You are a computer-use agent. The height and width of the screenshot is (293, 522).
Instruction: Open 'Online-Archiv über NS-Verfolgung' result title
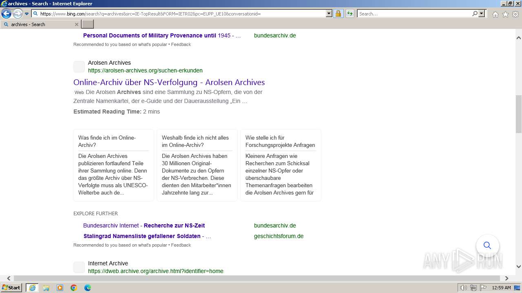[169, 82]
